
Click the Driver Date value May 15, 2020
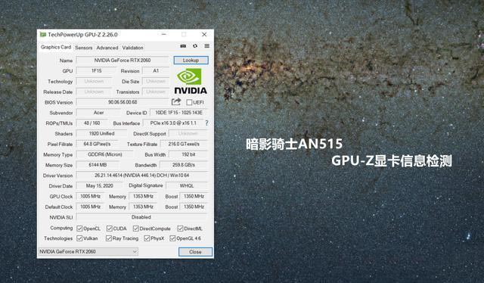click(99, 185)
